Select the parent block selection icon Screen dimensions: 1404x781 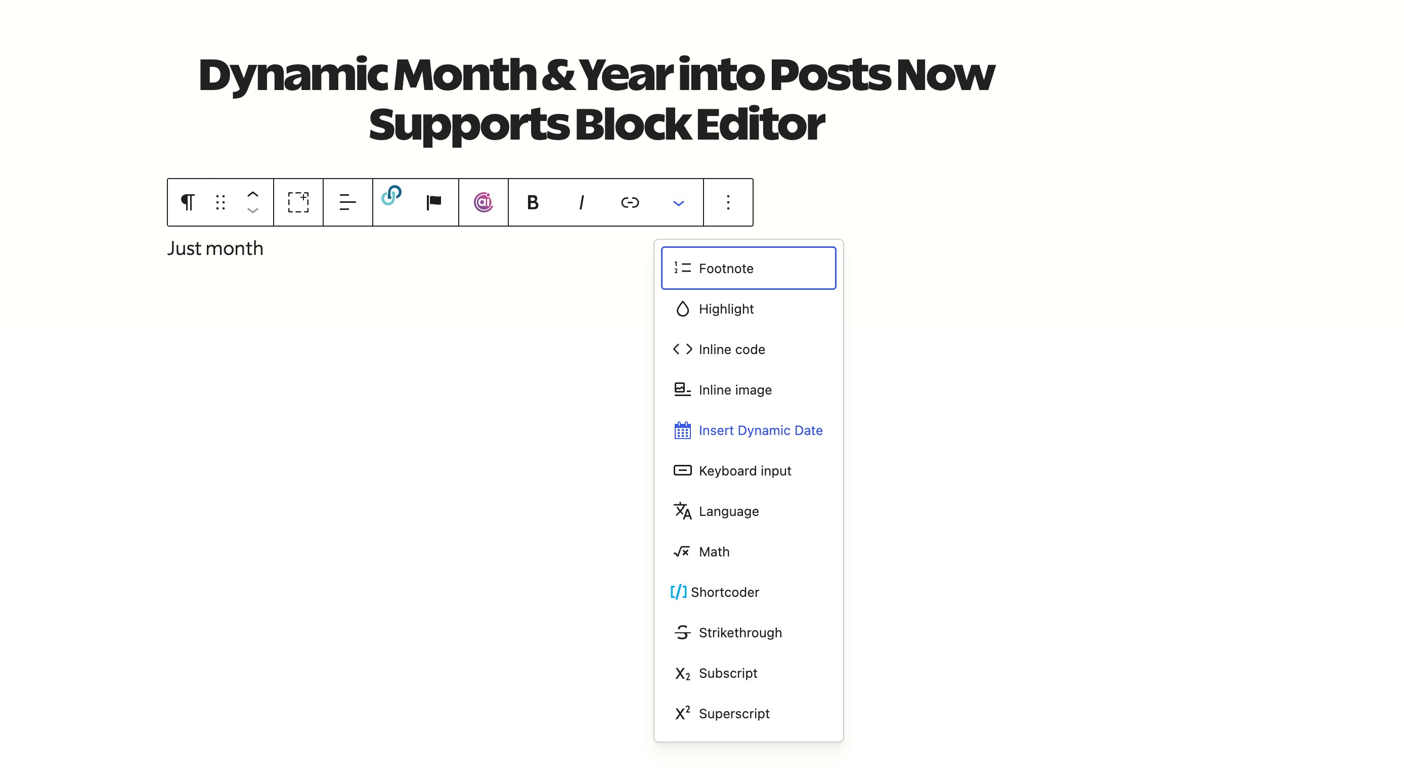(x=298, y=202)
